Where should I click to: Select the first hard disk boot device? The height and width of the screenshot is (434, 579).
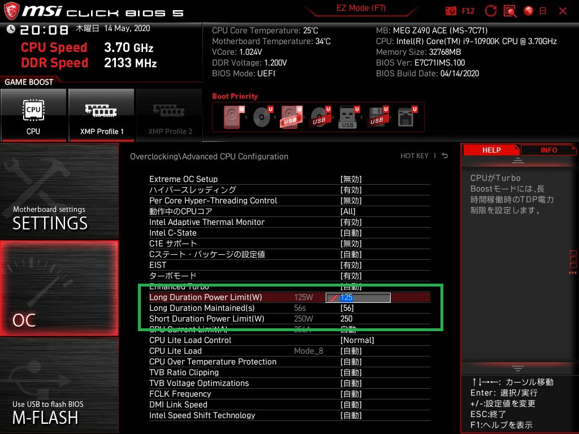(x=234, y=117)
